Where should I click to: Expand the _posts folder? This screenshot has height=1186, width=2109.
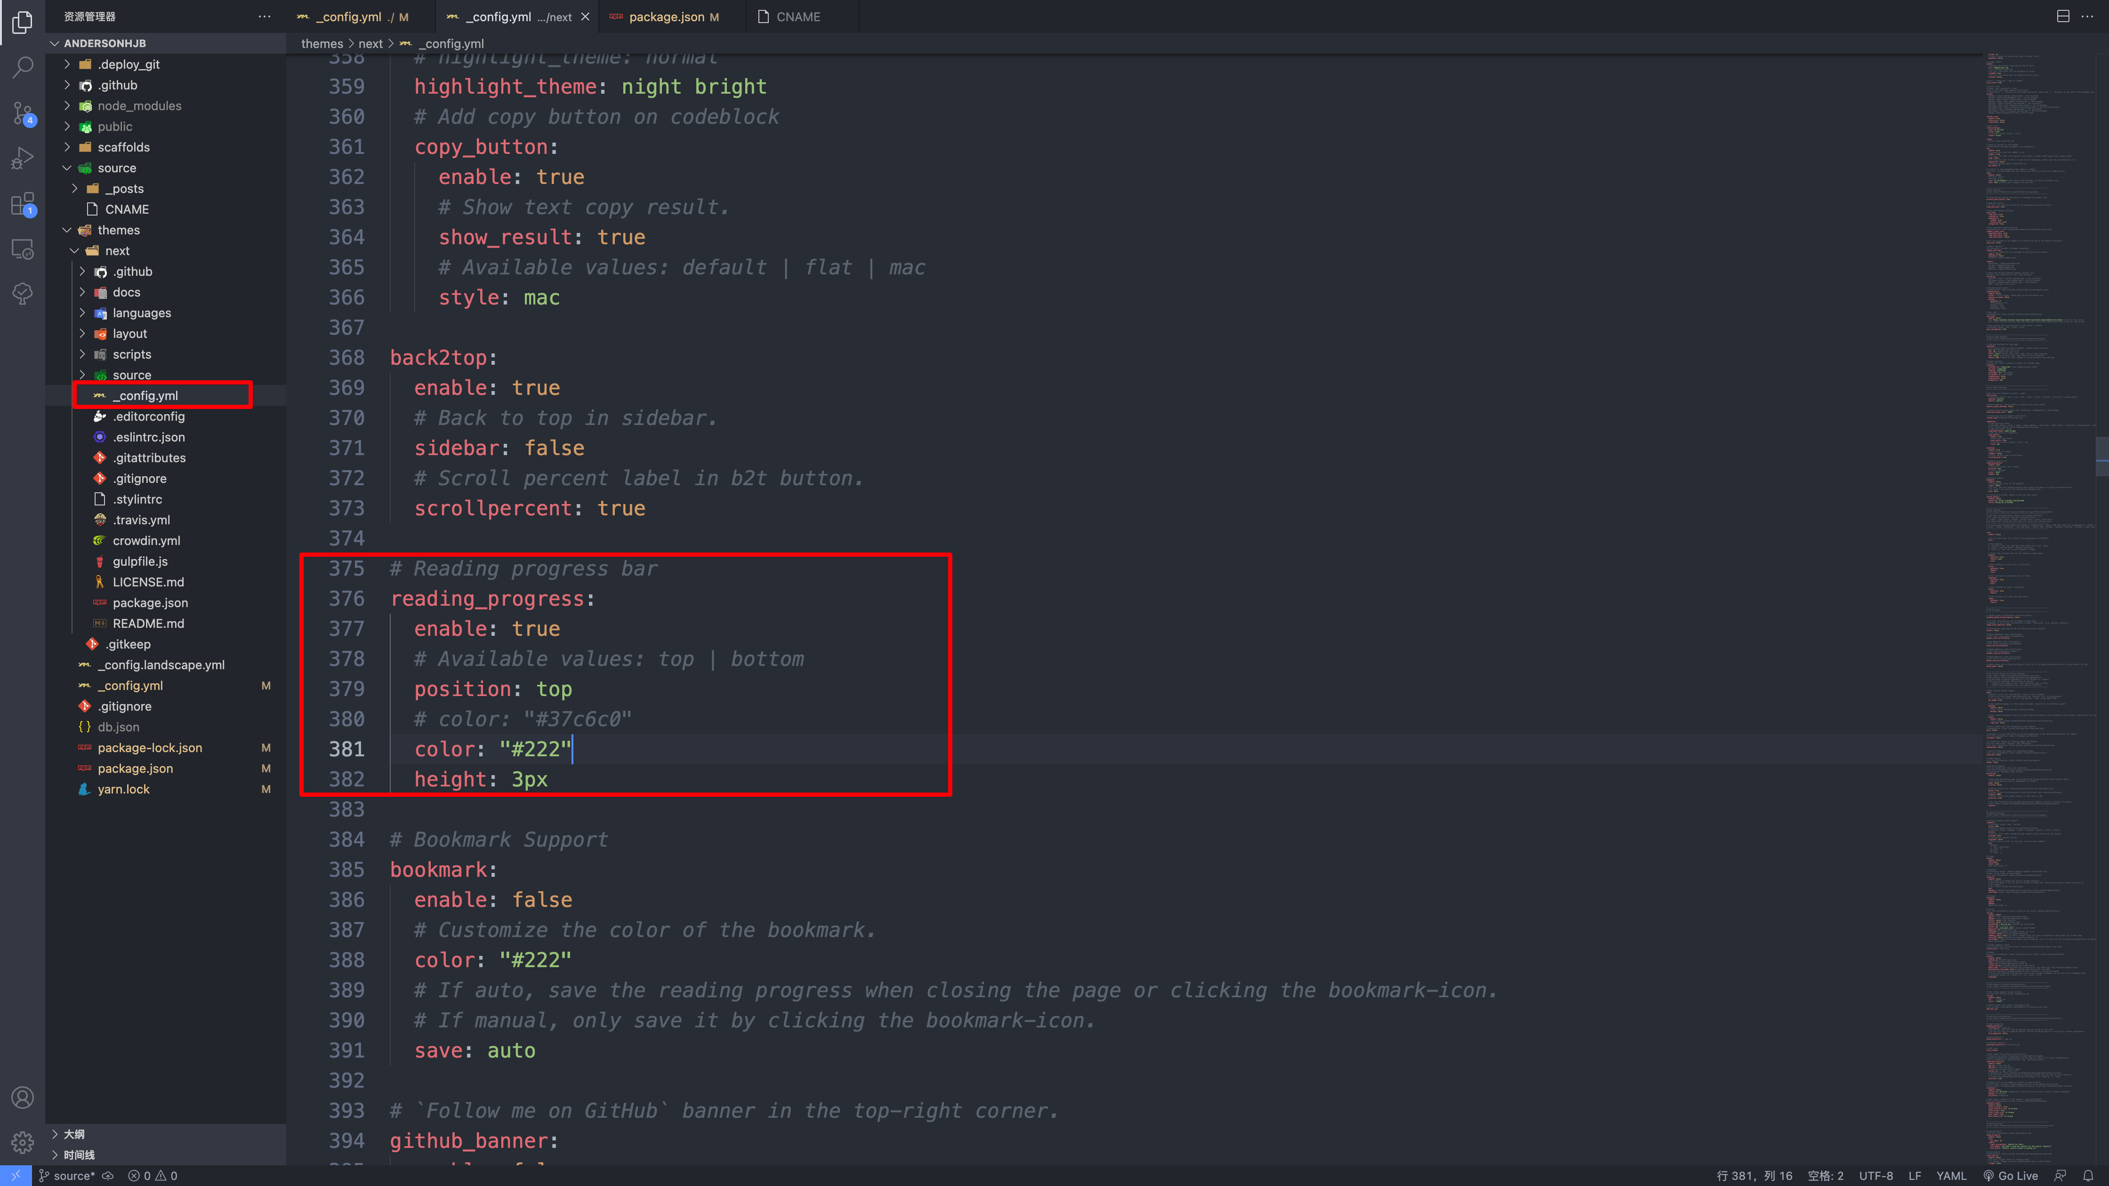pyautogui.click(x=165, y=188)
